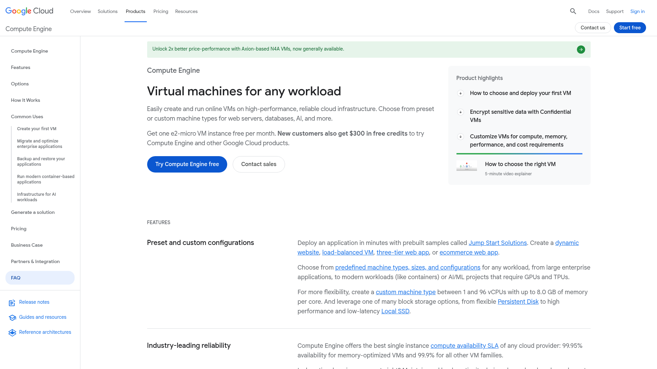The image size is (657, 369).
Task: Open the Jump Start Solutions link
Action: [498, 243]
